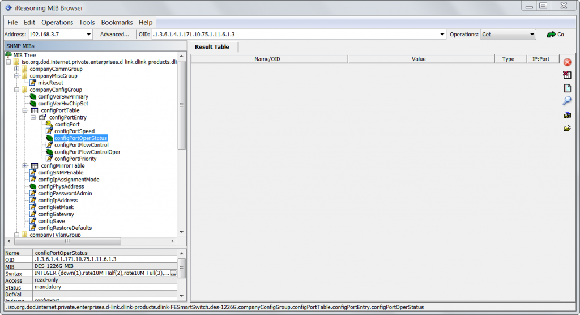
Task: Click the table icon beside configMirrorTable
Action: 35,166
